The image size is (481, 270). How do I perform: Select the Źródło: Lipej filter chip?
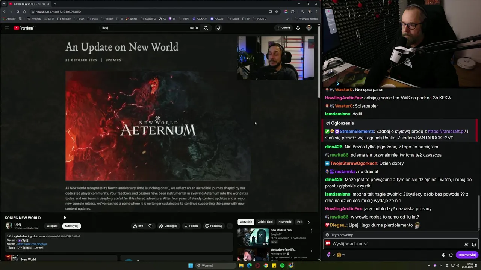265,222
